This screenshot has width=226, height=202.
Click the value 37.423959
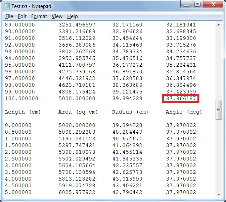point(181,92)
